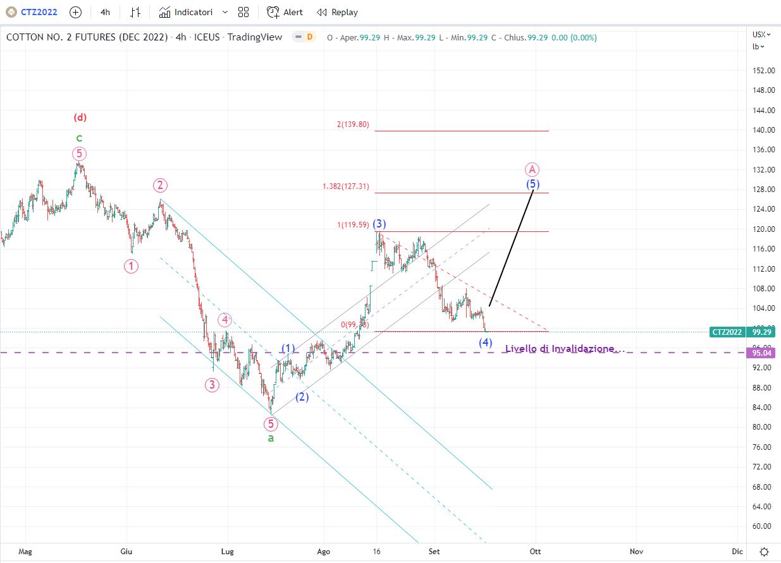Click the Mag label on time axis

click(25, 552)
